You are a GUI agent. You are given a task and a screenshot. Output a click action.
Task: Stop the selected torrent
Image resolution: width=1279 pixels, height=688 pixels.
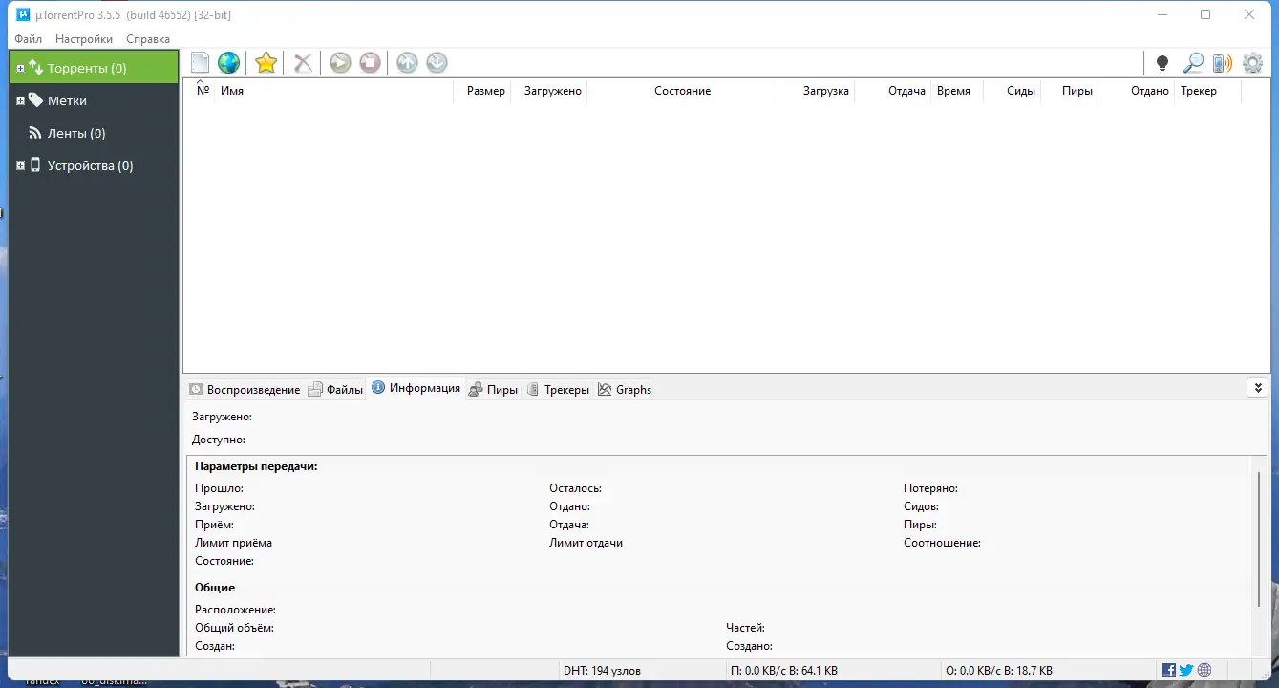[x=370, y=62]
